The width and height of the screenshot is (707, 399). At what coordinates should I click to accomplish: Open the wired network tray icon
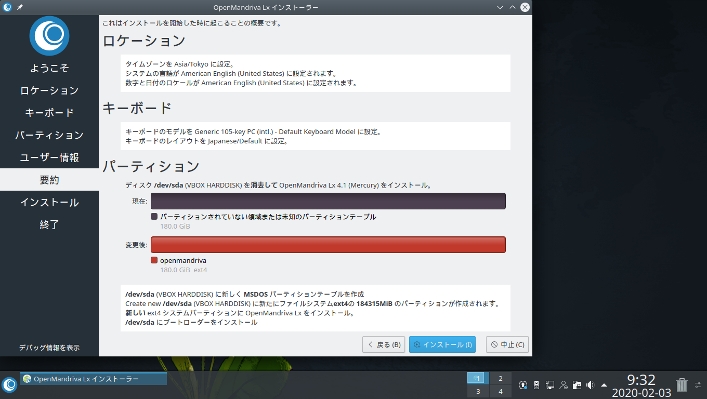click(550, 385)
